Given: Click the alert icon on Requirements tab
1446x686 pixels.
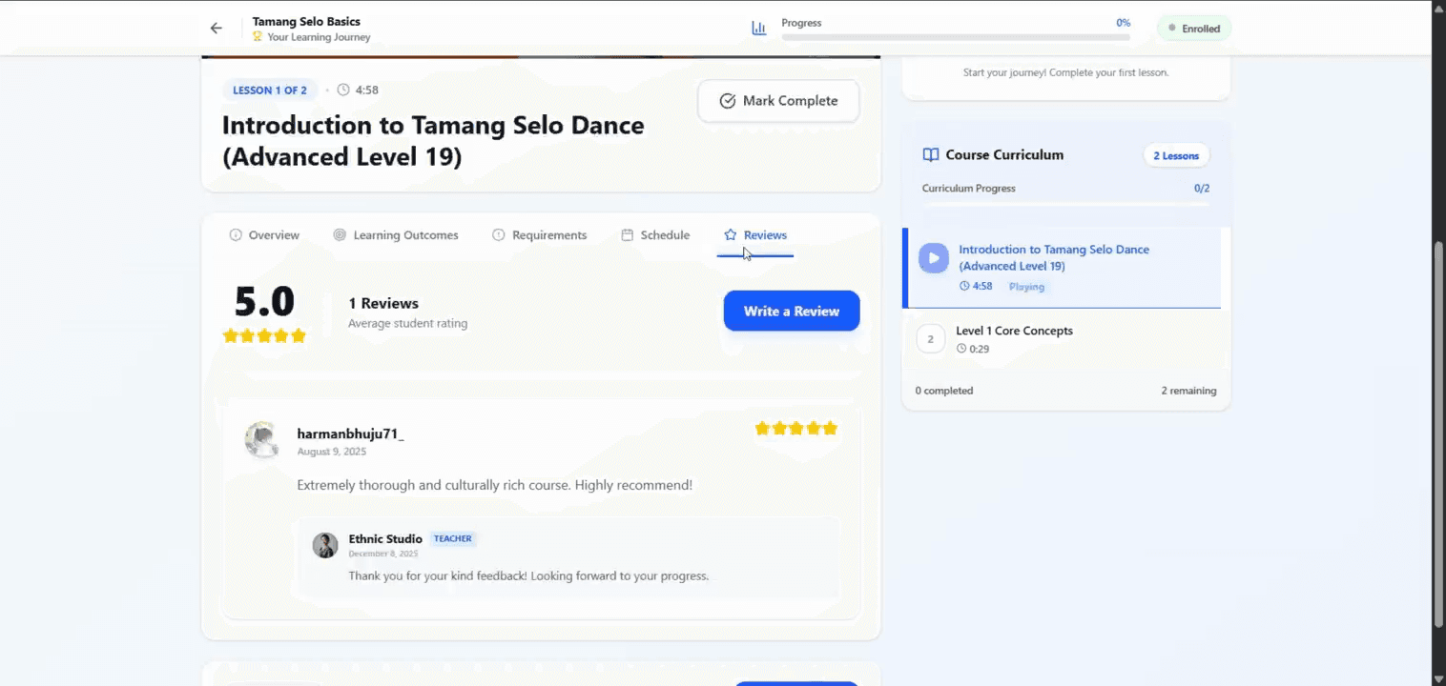Looking at the screenshot, I should (498, 235).
